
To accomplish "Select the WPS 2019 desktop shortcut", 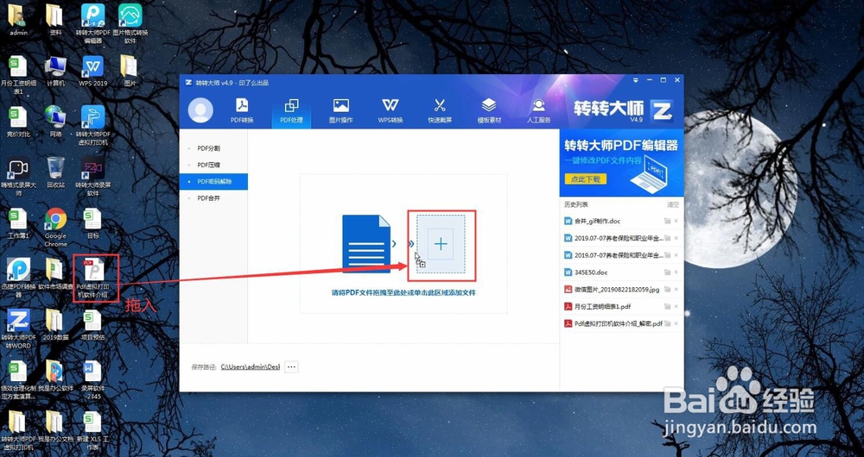I will coord(92,71).
